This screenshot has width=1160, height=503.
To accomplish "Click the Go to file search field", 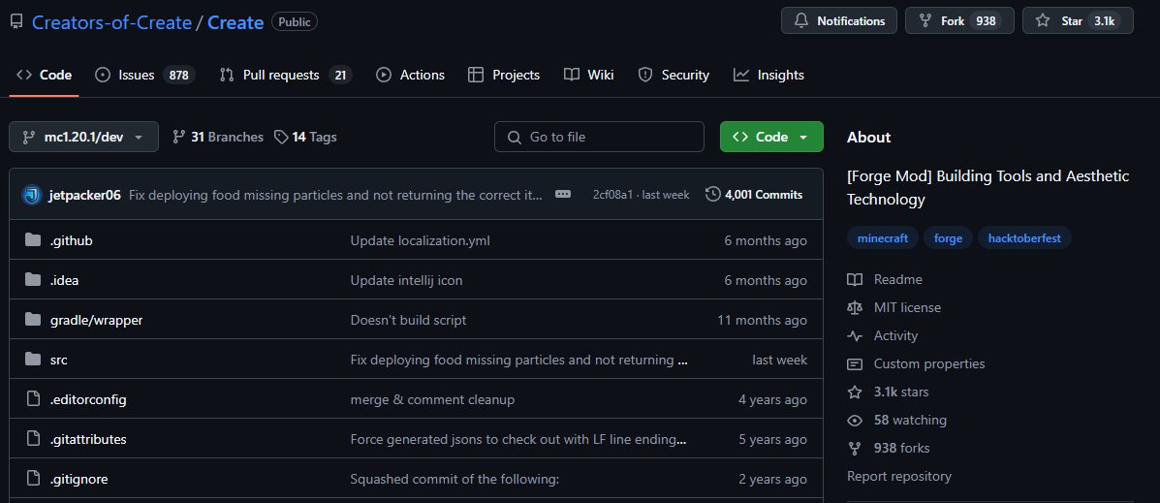I will point(599,138).
